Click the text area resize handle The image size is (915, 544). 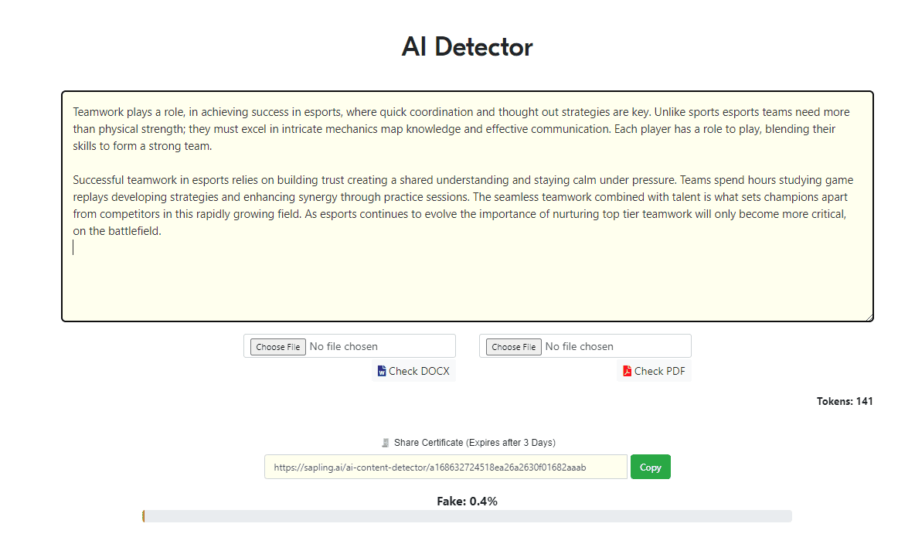pyautogui.click(x=869, y=317)
